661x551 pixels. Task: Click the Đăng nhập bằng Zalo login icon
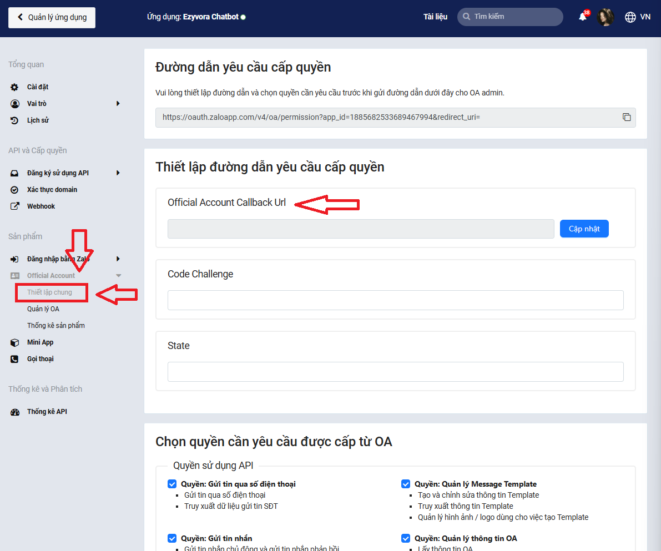tap(14, 259)
